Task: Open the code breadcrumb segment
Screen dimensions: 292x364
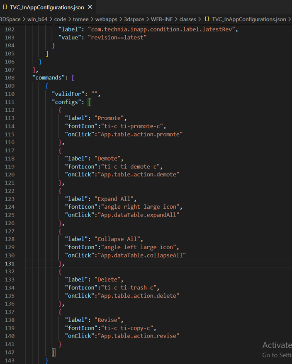Action: pos(60,19)
